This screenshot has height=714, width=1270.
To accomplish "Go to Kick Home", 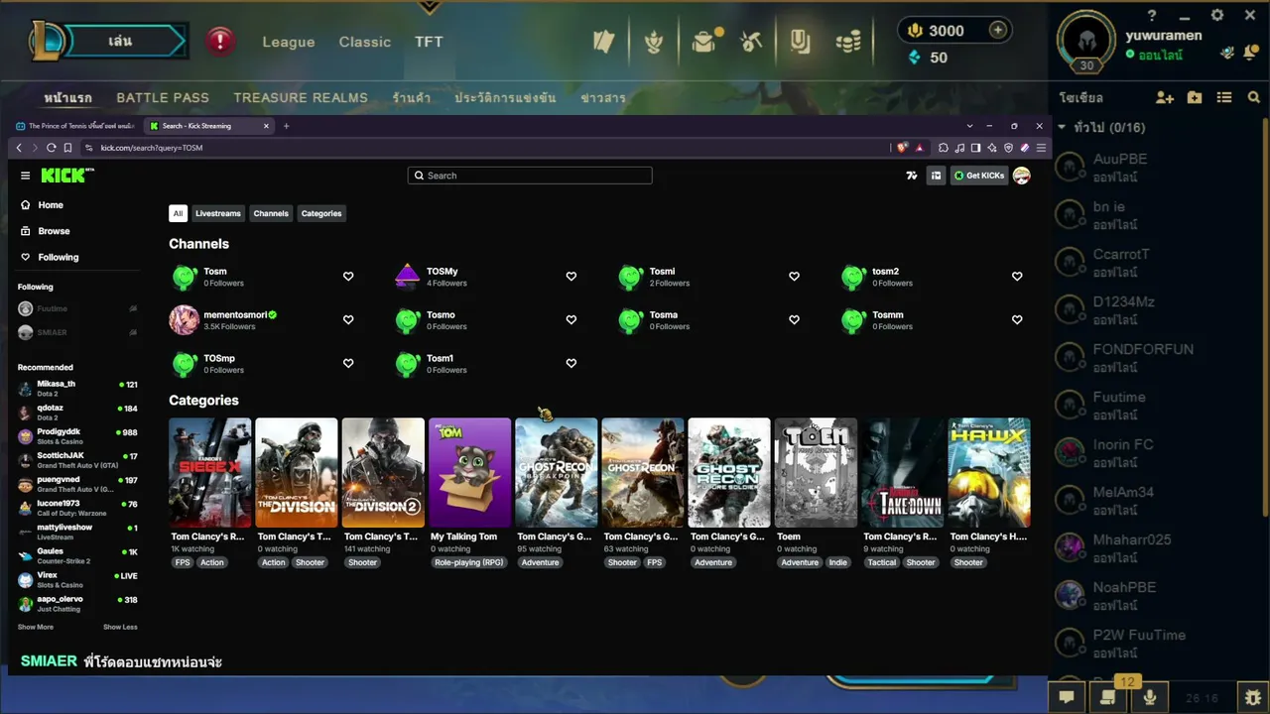I will click(42, 205).
